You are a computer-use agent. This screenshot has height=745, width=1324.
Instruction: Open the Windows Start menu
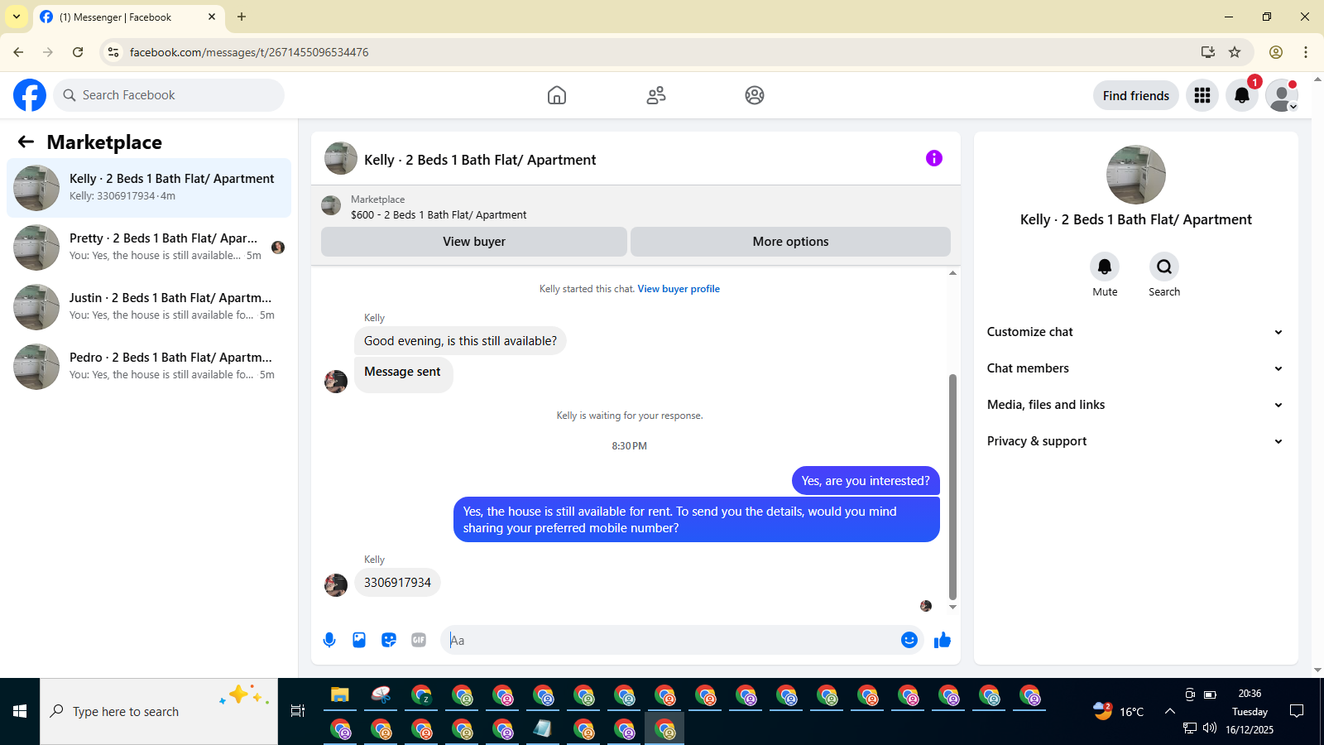pyautogui.click(x=20, y=711)
